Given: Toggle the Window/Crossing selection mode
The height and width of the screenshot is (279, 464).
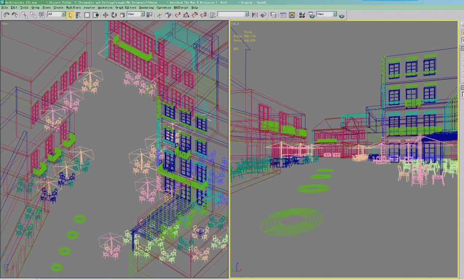Looking at the screenshot, I should point(95,15).
